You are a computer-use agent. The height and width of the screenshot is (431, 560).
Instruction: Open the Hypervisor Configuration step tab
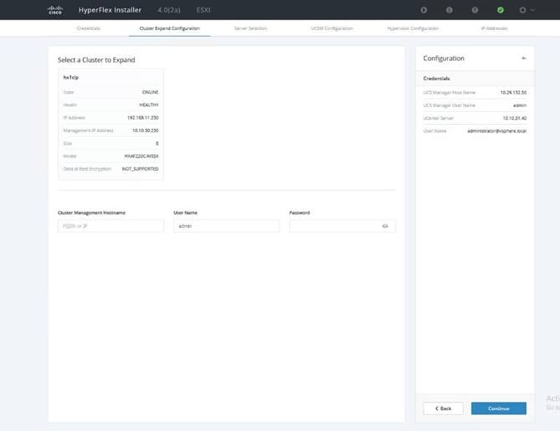point(413,28)
